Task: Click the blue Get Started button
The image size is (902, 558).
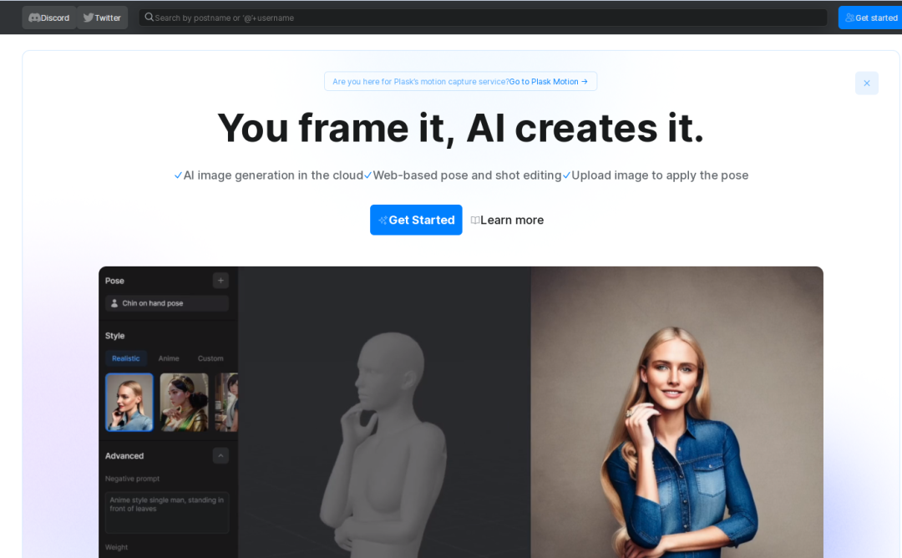Action: pos(416,220)
